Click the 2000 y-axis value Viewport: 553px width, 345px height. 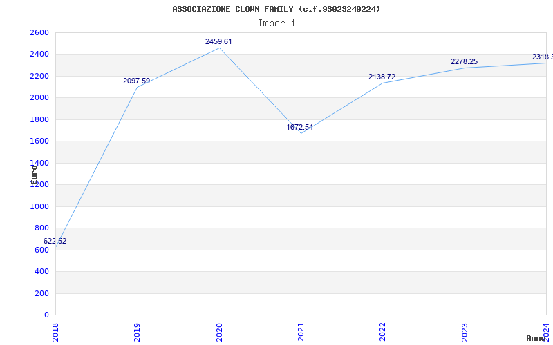(39, 97)
